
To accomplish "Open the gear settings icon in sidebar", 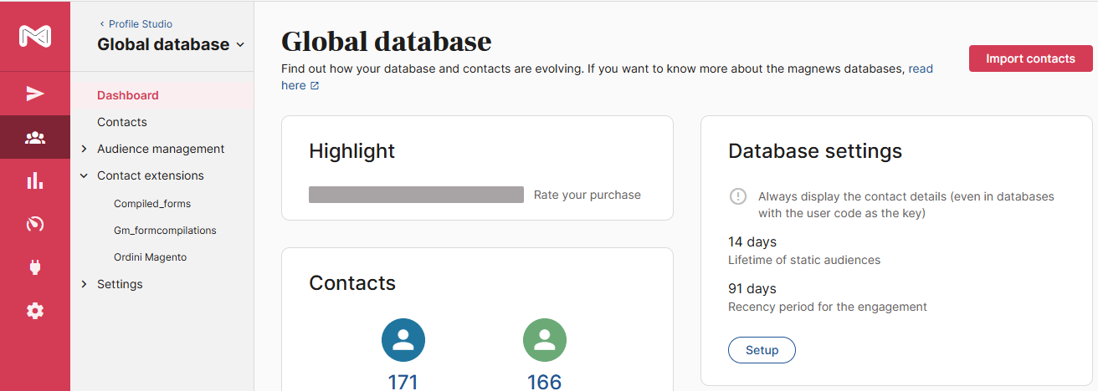I will pyautogui.click(x=35, y=311).
